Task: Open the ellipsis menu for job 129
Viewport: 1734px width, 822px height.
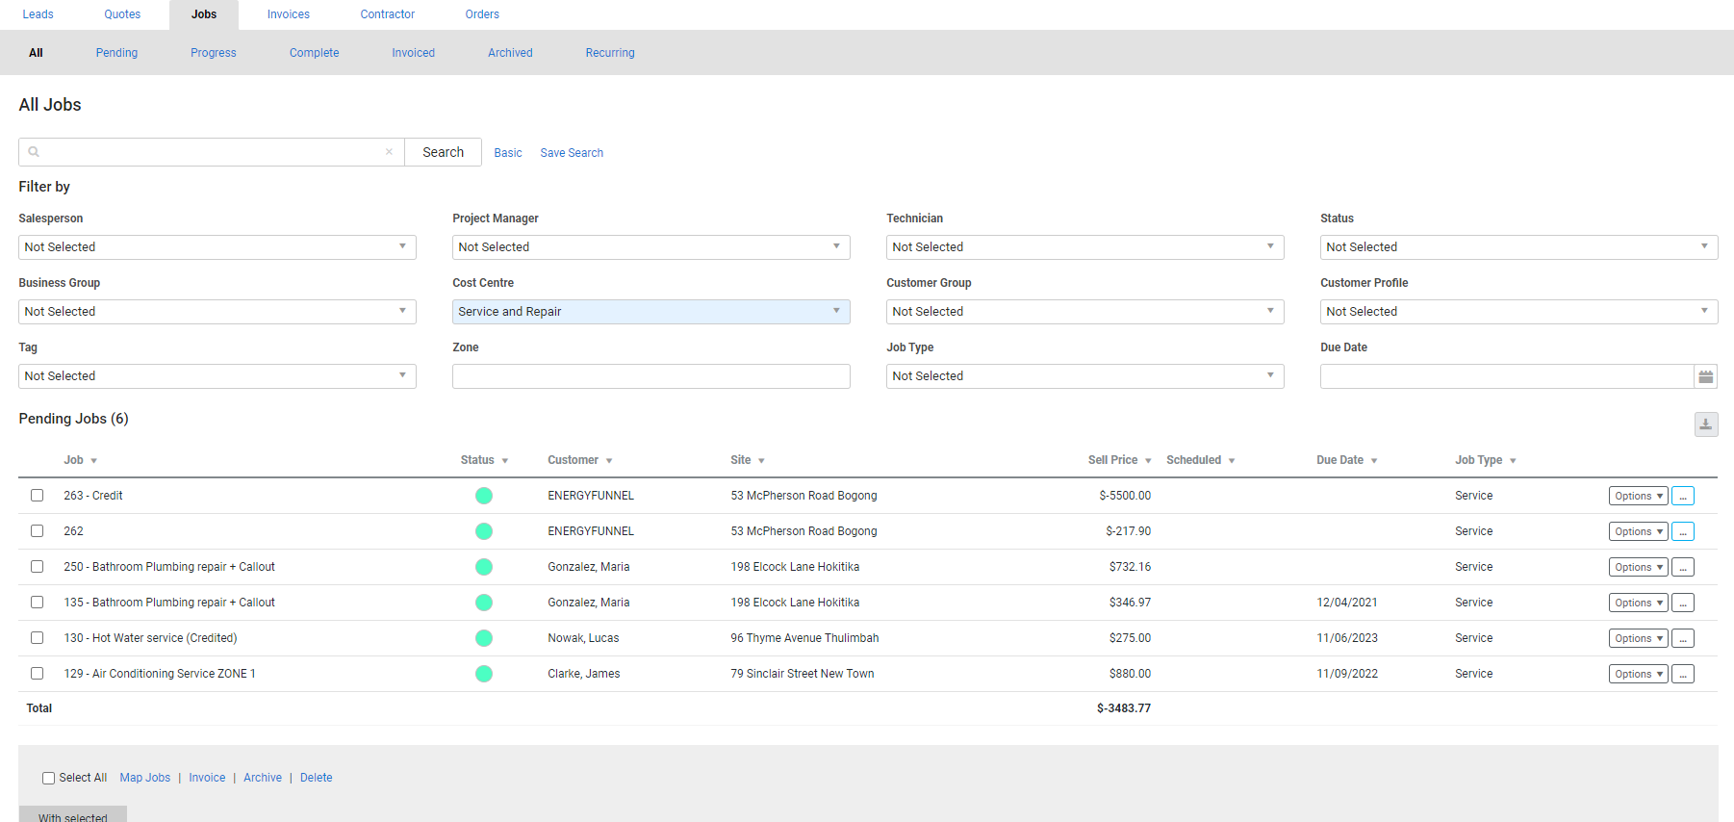Action: (x=1683, y=675)
